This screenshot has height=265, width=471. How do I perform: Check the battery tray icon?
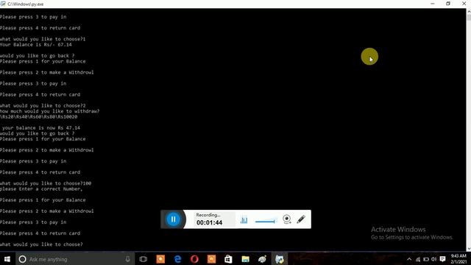[426, 259]
